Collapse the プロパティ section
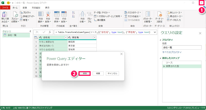 click(160, 40)
